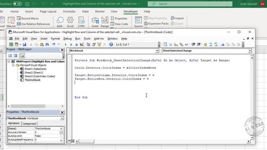267x150 pixels.
Task: Close the Project - VBAProject panel
Action: 62,50
